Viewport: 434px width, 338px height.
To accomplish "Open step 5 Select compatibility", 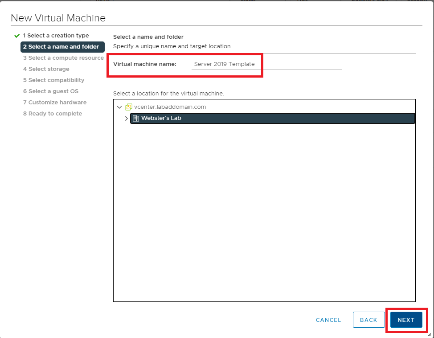I will (x=53, y=80).
